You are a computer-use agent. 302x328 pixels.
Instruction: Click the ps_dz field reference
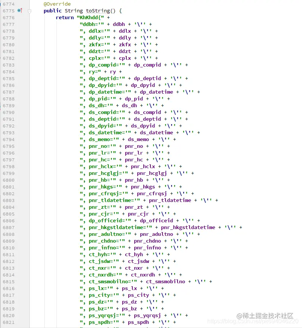(129, 302)
